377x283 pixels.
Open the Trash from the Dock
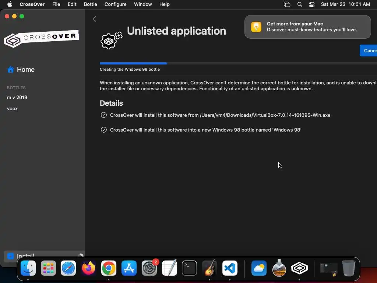point(349,268)
